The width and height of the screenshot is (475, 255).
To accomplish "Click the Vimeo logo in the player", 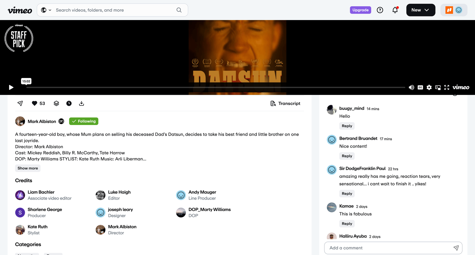I will point(461,87).
